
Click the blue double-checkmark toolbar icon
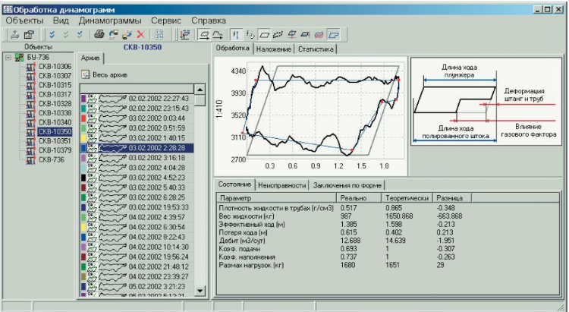click(x=52, y=34)
